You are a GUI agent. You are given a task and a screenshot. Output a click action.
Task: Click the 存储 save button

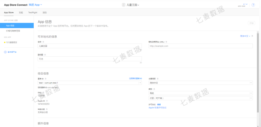pos(251,23)
